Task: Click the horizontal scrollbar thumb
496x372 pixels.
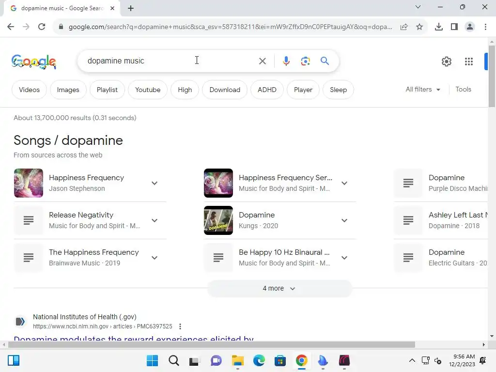Action: pyautogui.click(x=211, y=345)
